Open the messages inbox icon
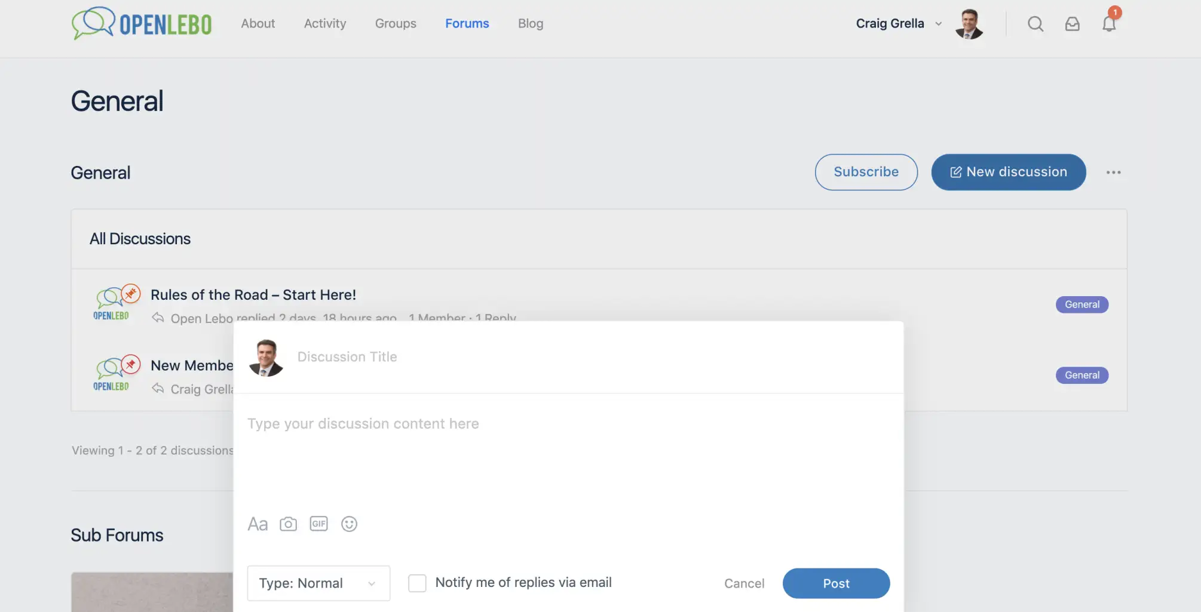The image size is (1201, 612). click(1073, 24)
